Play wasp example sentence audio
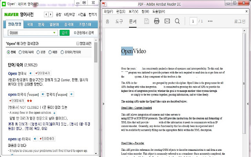251x157 pixels. 55,113
